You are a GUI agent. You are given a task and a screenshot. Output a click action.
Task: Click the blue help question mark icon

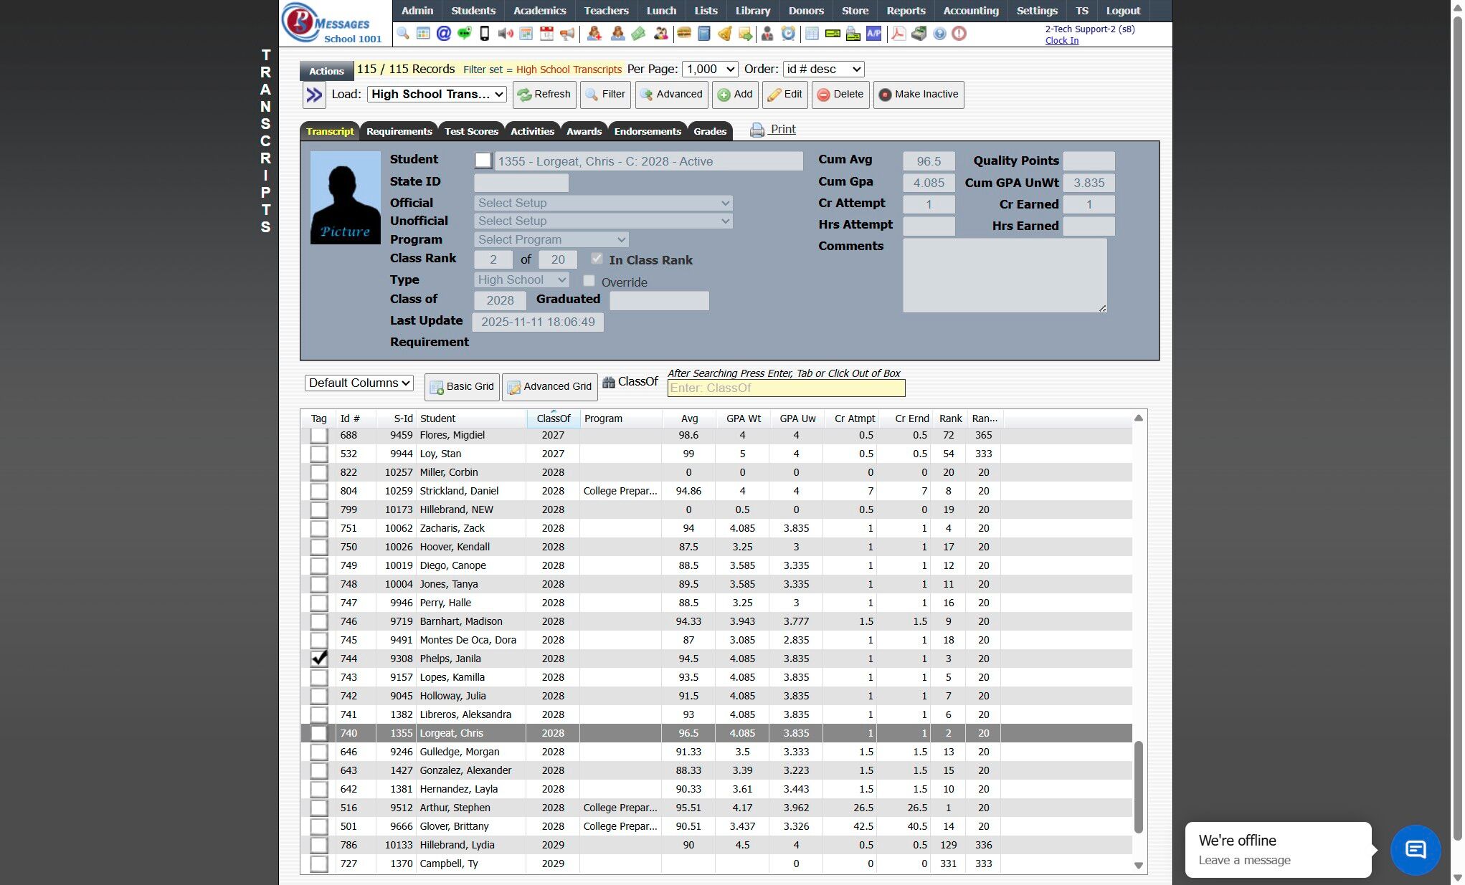(x=939, y=34)
